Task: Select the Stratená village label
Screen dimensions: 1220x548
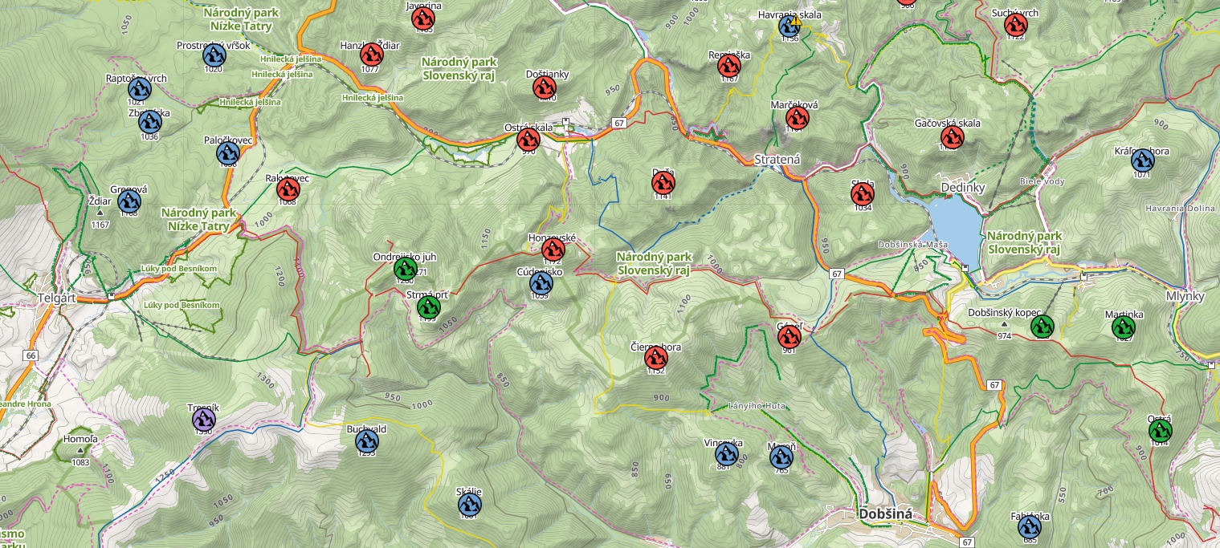Action: [x=777, y=160]
